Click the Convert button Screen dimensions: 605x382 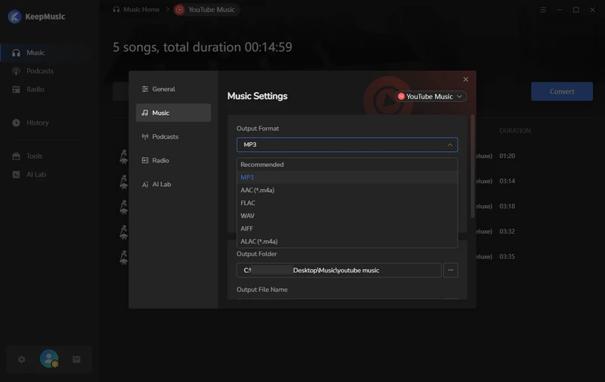click(x=561, y=92)
